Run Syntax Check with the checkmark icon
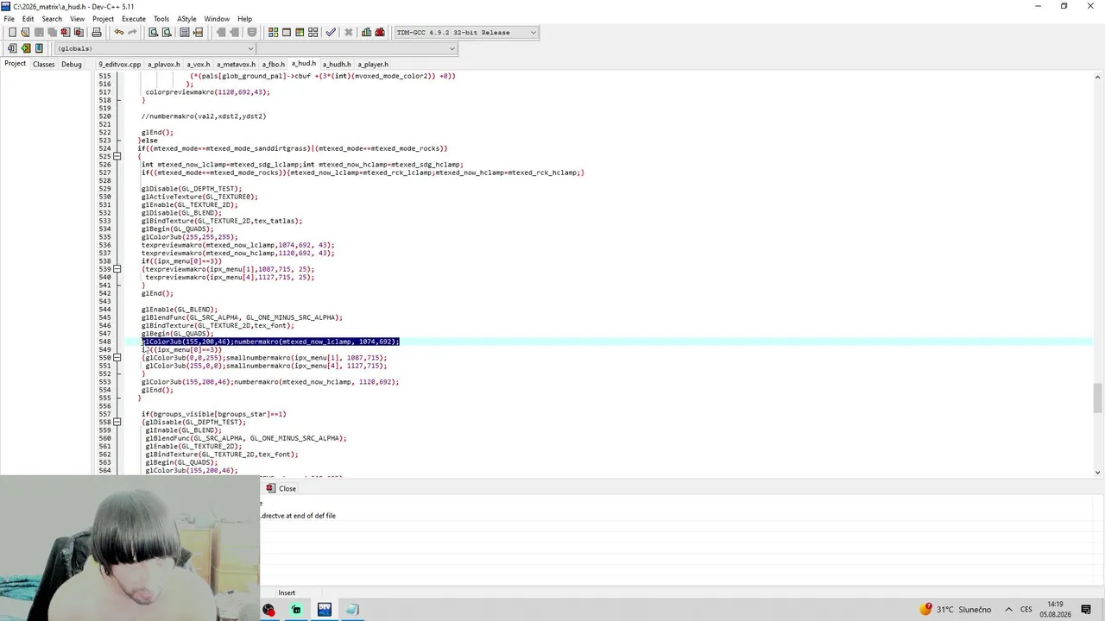The width and height of the screenshot is (1105, 621). [x=331, y=33]
